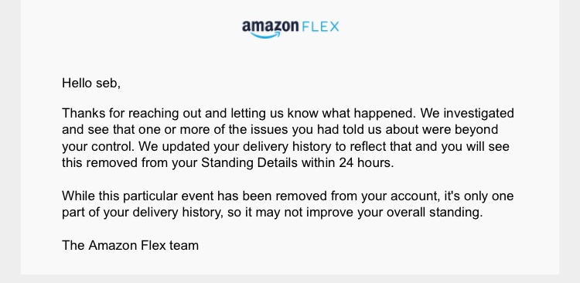Click the 'Standing Details' text

pos(249,163)
